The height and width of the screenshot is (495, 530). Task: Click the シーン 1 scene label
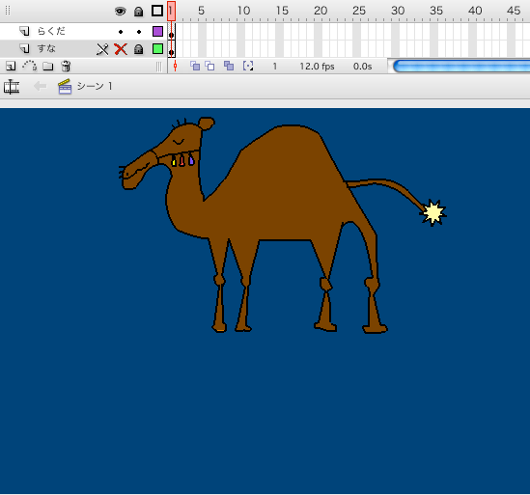tap(95, 86)
